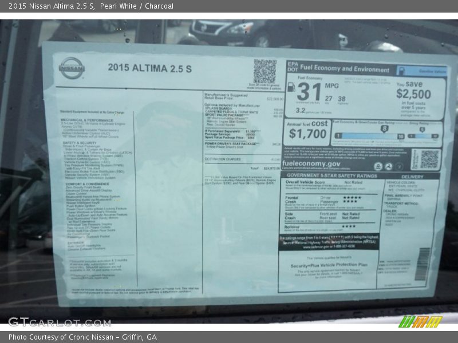
Task: Select the gas pump fuel economy icon
Action: click(x=291, y=88)
